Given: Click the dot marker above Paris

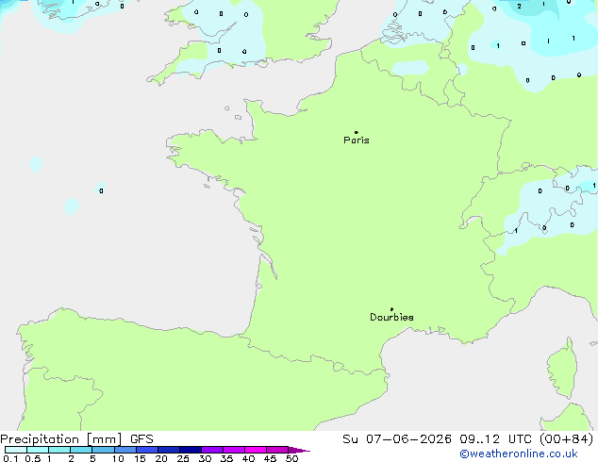Looking at the screenshot, I should point(357,132).
